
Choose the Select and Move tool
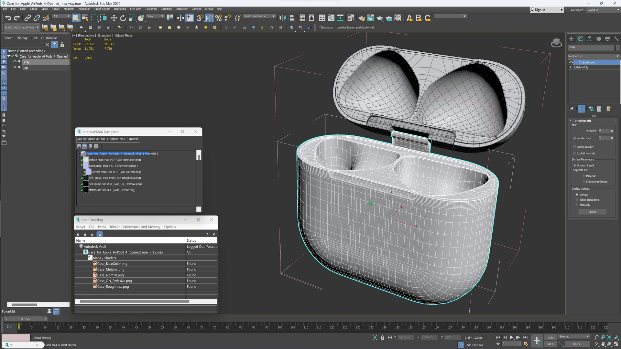[114, 18]
